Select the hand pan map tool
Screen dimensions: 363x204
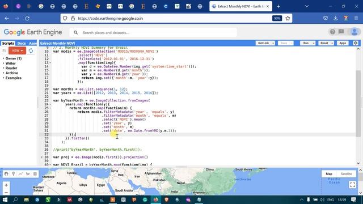(6, 174)
